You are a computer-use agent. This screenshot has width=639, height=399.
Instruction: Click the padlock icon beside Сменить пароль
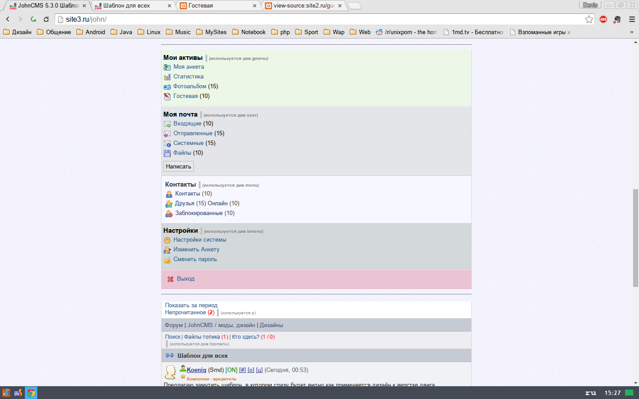pyautogui.click(x=167, y=260)
